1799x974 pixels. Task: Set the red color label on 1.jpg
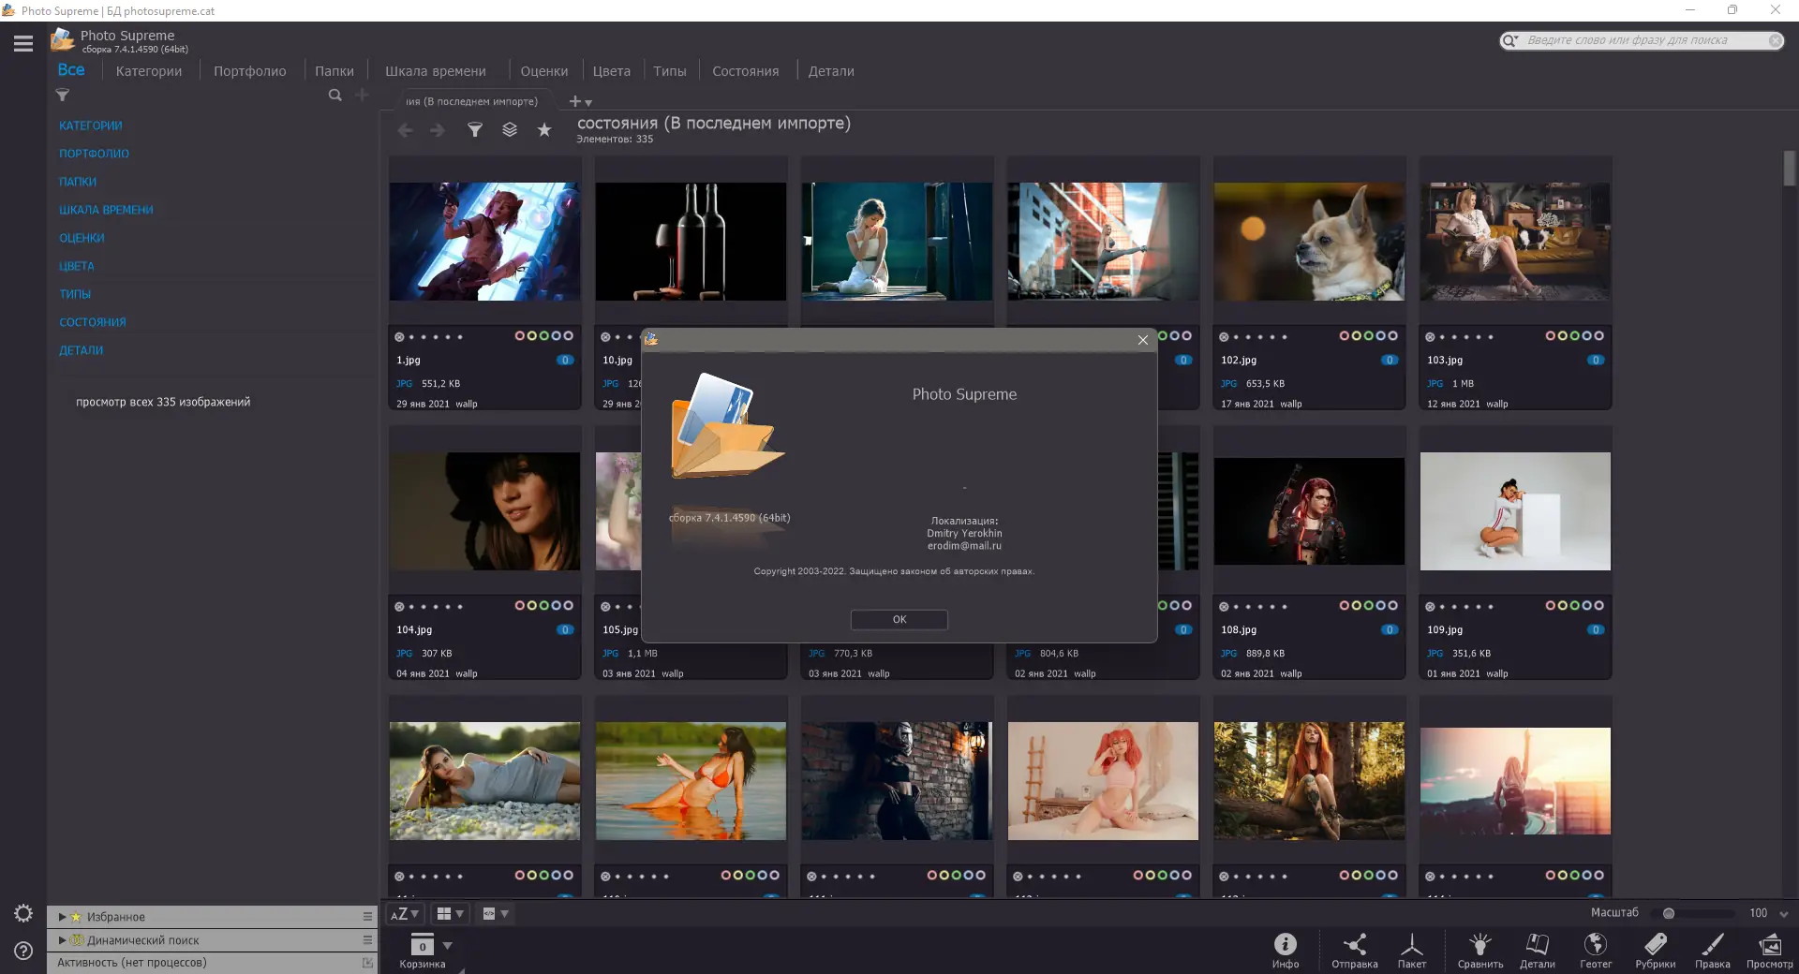click(x=520, y=336)
